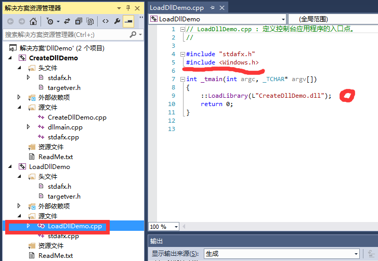Collapse 头文件 folder under LoadDllDemo
The height and width of the screenshot is (261, 378).
pyautogui.click(x=20, y=176)
